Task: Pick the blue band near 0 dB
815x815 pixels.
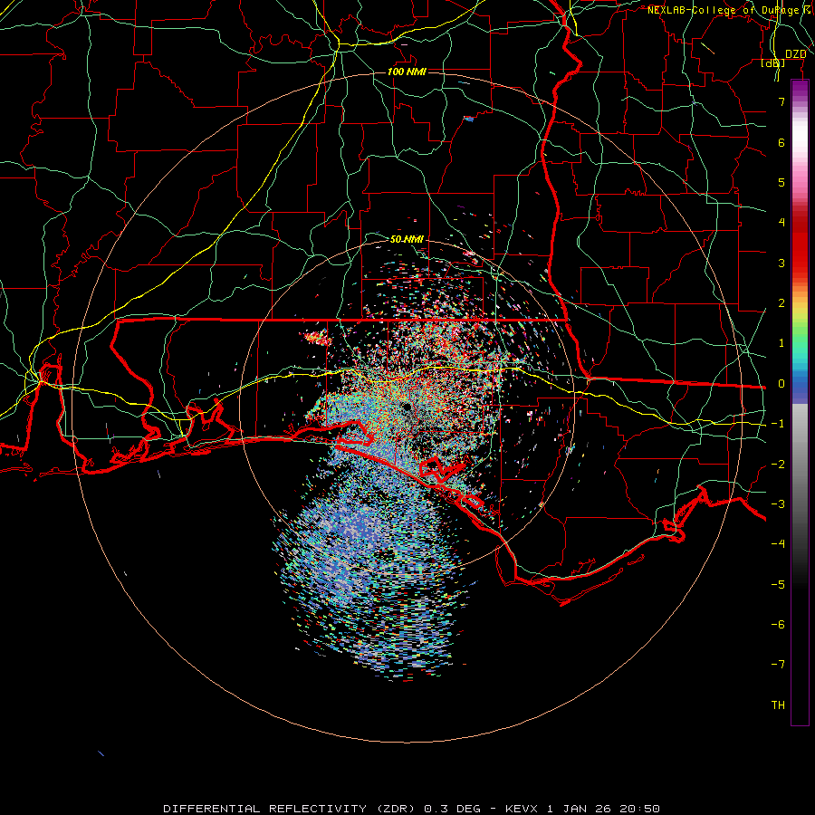Action: (x=800, y=388)
